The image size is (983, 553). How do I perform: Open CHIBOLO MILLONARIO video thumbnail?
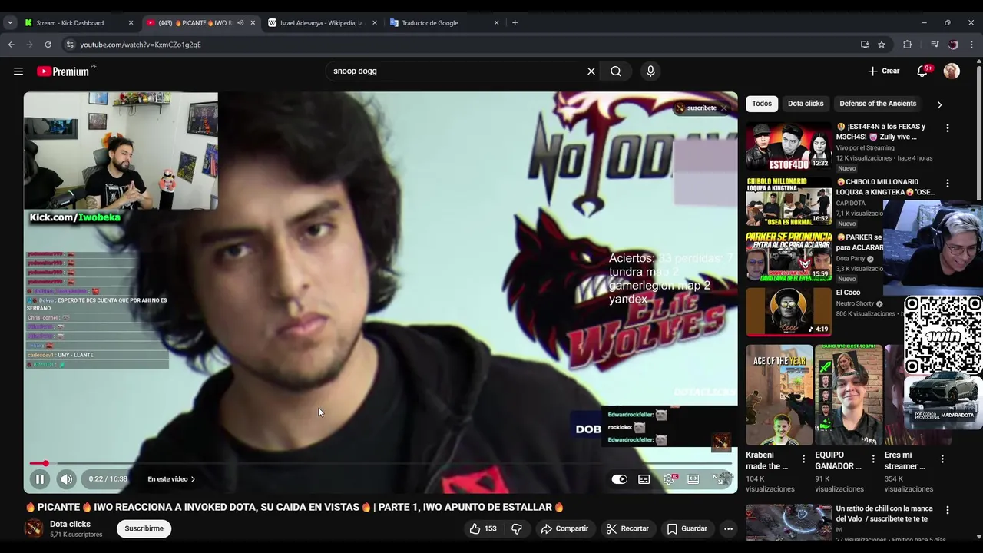coord(789,201)
